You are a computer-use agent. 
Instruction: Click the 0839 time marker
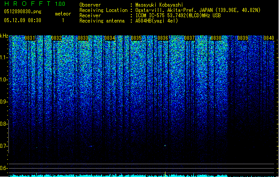[243, 38]
